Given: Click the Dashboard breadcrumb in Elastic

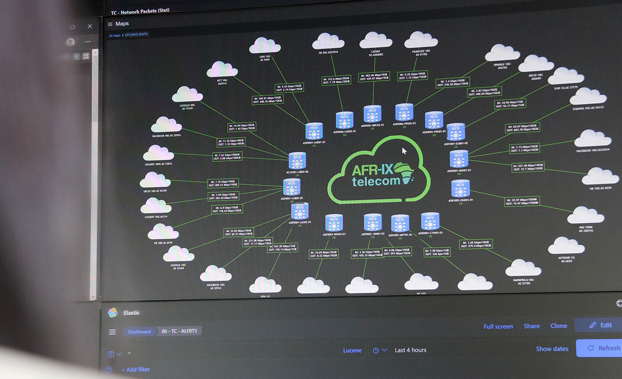Looking at the screenshot, I should [139, 332].
